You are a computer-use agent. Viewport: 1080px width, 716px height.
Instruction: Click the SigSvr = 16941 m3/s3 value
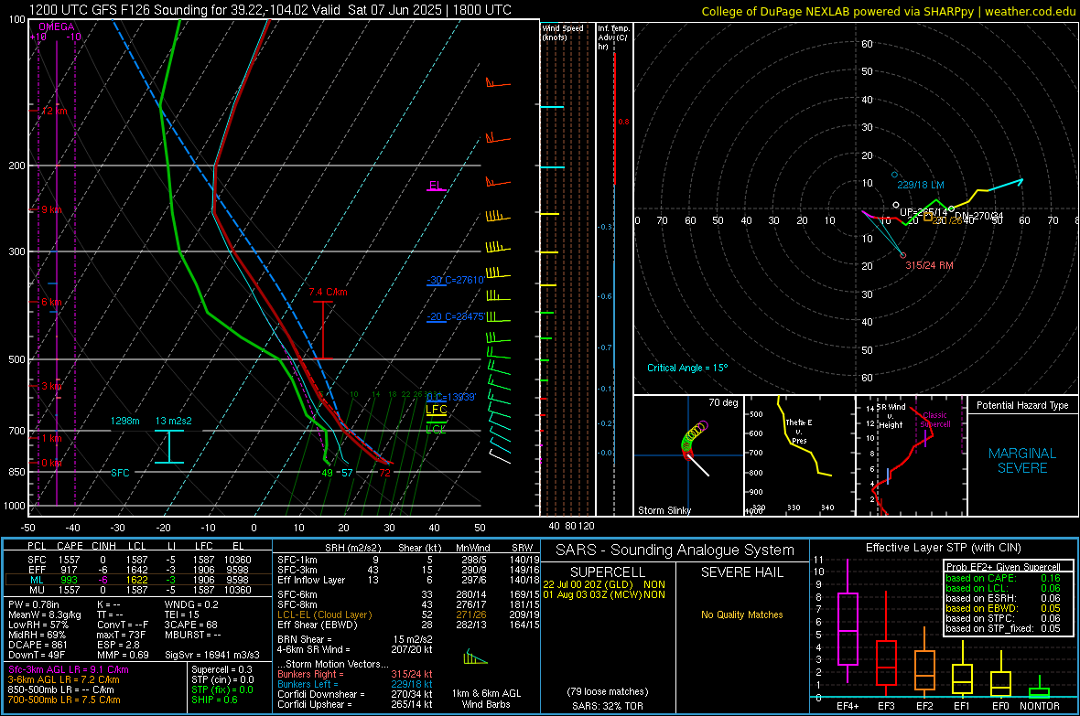click(212, 655)
